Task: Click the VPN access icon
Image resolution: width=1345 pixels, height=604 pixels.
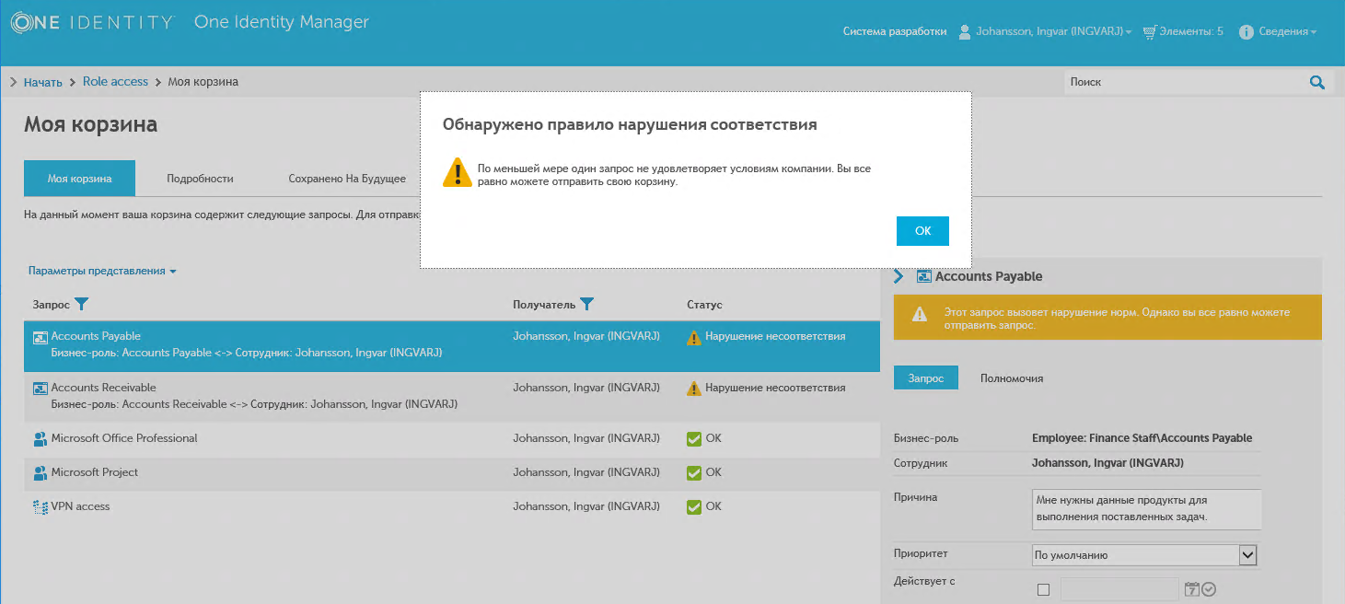Action: [x=41, y=507]
